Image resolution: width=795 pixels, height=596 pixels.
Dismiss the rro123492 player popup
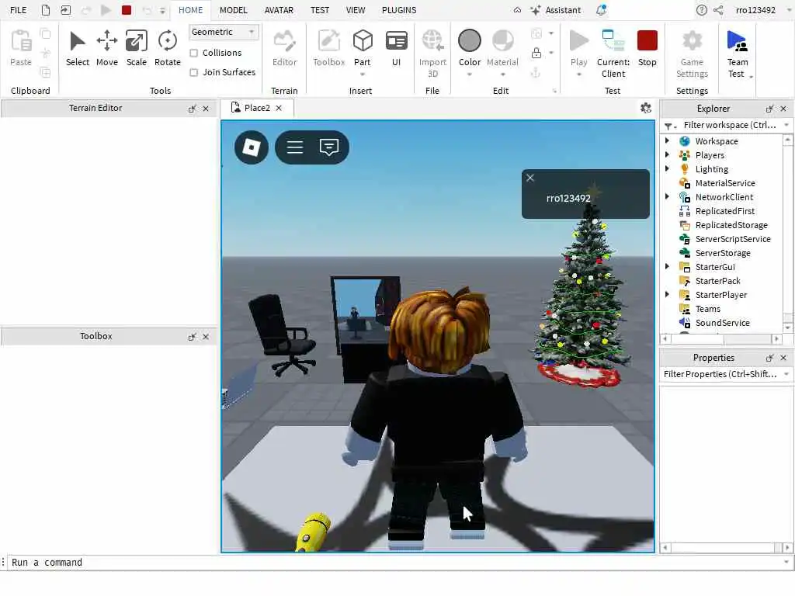pyautogui.click(x=529, y=178)
